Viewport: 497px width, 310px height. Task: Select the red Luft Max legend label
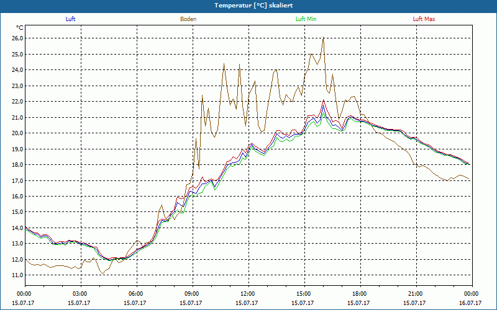click(424, 19)
